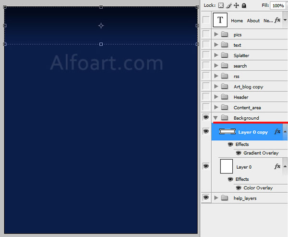The width and height of the screenshot is (288, 237).
Task: Show the search group
Action: tap(206, 65)
